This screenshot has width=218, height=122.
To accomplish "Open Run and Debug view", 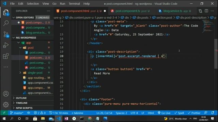I will 6,45.
